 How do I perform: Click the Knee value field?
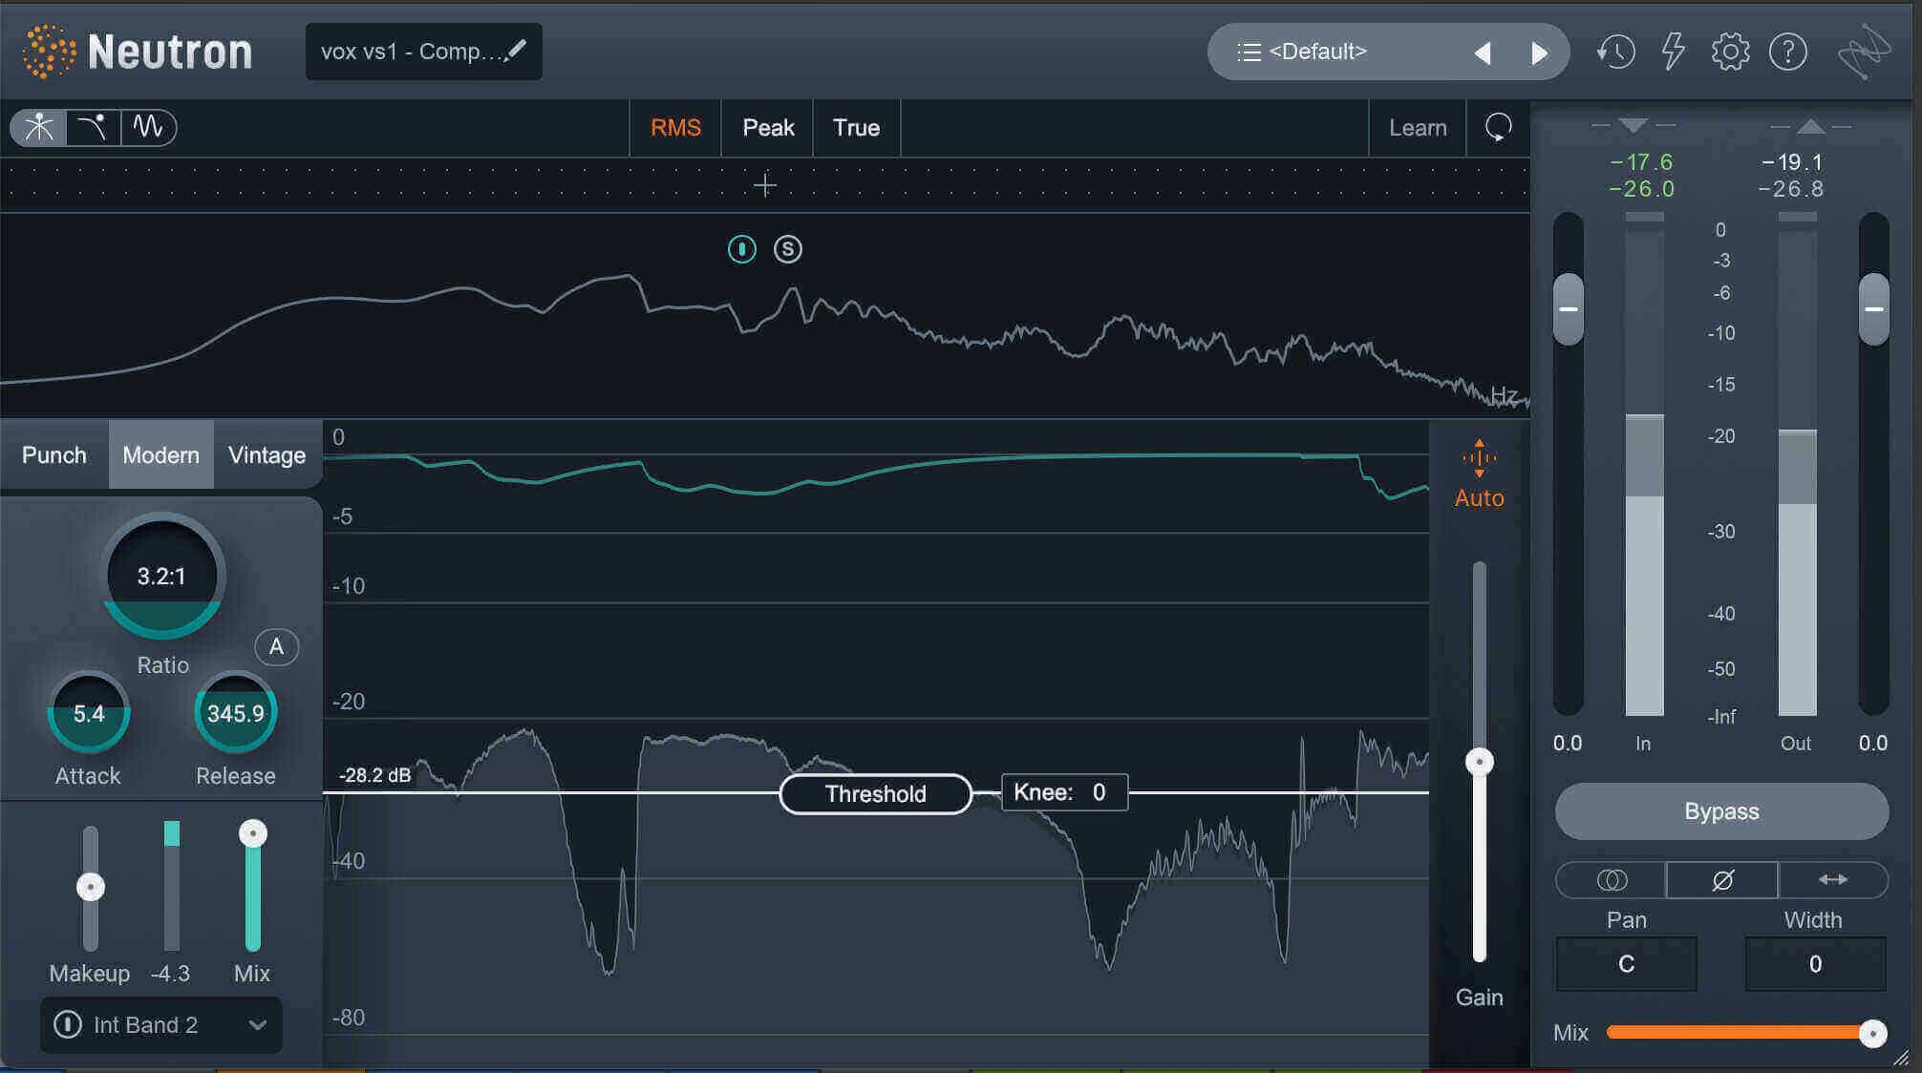click(x=1064, y=792)
